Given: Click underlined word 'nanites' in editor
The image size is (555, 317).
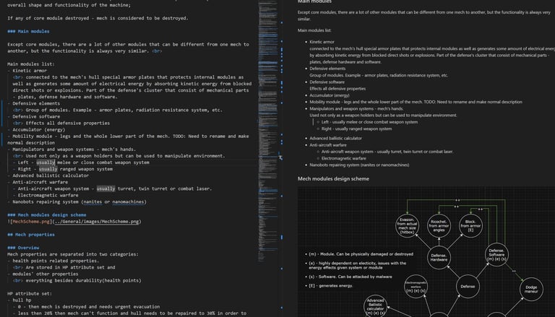Looking at the screenshot, I should 92,201.
